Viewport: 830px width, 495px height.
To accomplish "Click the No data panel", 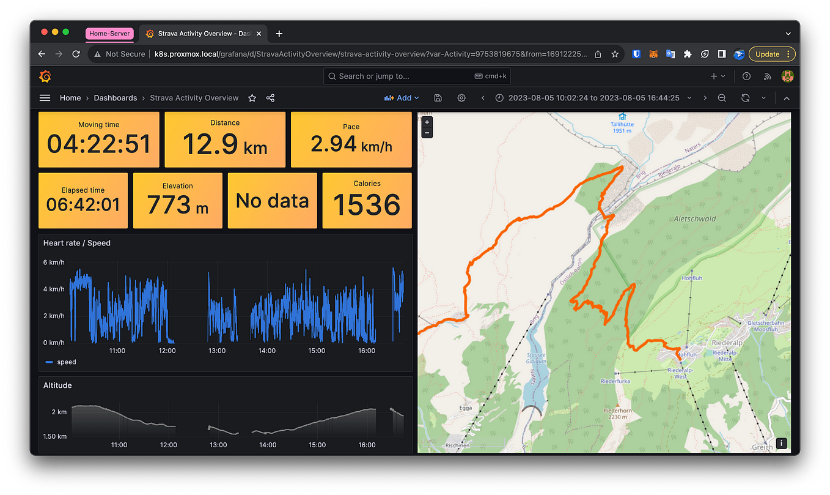I will (x=273, y=201).
